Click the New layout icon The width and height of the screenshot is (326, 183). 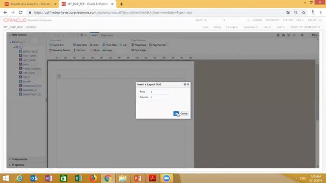(278, 35)
